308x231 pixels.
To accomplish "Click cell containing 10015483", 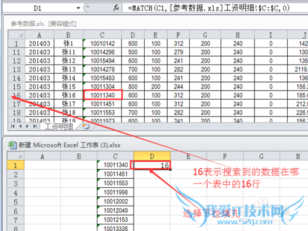I will coord(102,78).
